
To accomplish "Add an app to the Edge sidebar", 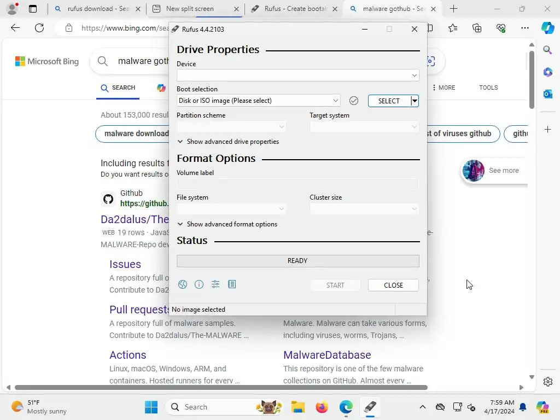I will pos(547,129).
